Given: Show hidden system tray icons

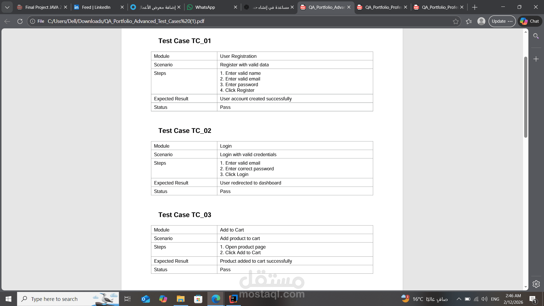Looking at the screenshot, I should 458,299.
